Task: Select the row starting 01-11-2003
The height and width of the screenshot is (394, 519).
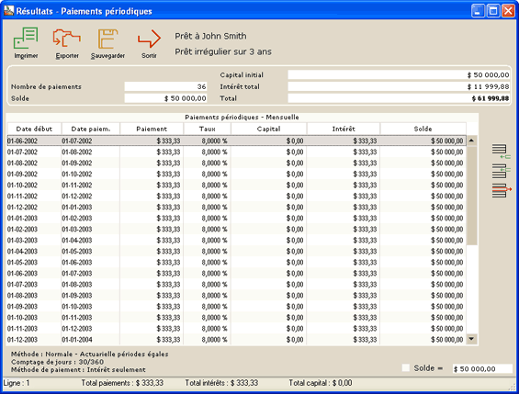Action: [236, 329]
